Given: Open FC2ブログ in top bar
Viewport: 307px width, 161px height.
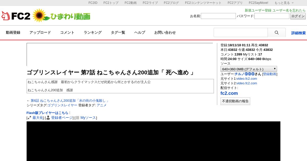Looking at the screenshot, I should (171, 3).
